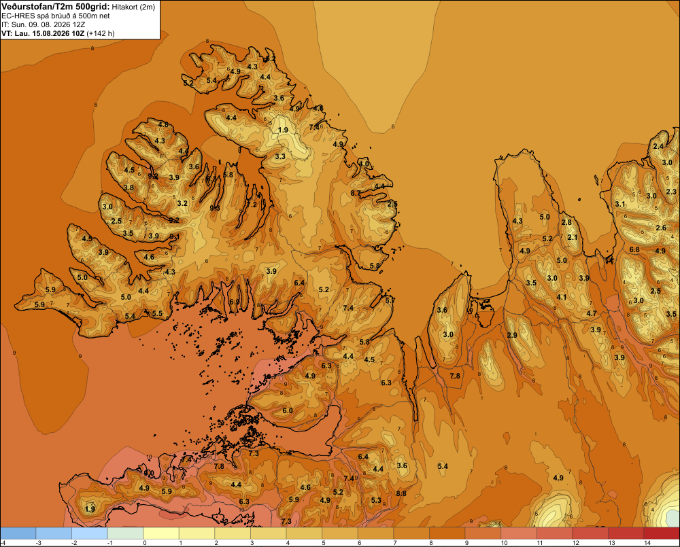Select the orange 8 to 9 legend swatch
Image resolution: width=680 pixels, height=547 pixels.
point(447,533)
